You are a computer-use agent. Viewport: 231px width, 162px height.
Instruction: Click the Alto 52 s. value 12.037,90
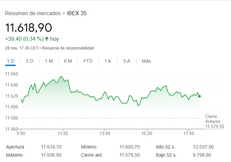point(203,147)
